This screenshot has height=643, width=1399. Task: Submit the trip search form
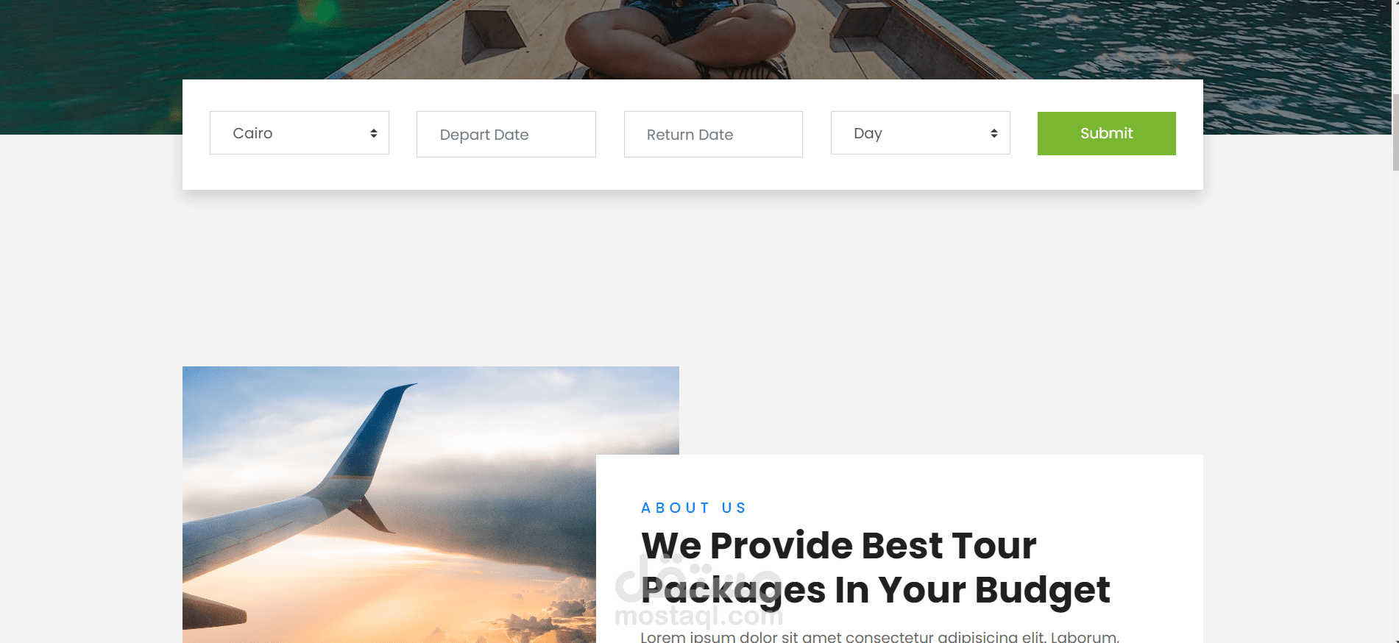pyautogui.click(x=1107, y=133)
